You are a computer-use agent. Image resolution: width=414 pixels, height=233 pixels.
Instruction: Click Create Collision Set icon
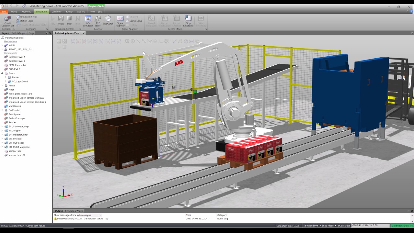tap(7, 21)
